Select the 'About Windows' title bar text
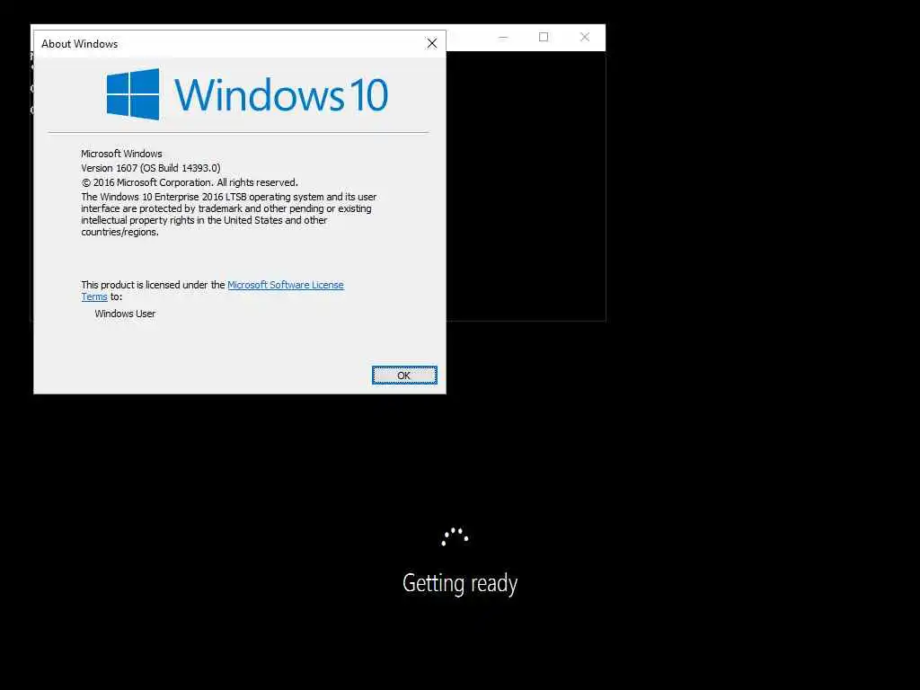This screenshot has width=920, height=690. (79, 44)
